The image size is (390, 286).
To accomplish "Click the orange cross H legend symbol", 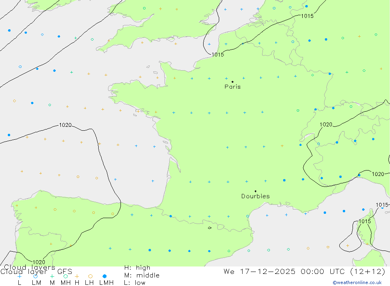I will [77, 276].
